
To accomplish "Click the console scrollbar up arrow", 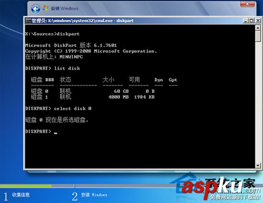I will (x=258, y=28).
